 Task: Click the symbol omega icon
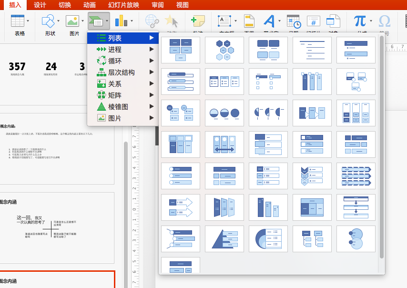pyautogui.click(x=385, y=21)
